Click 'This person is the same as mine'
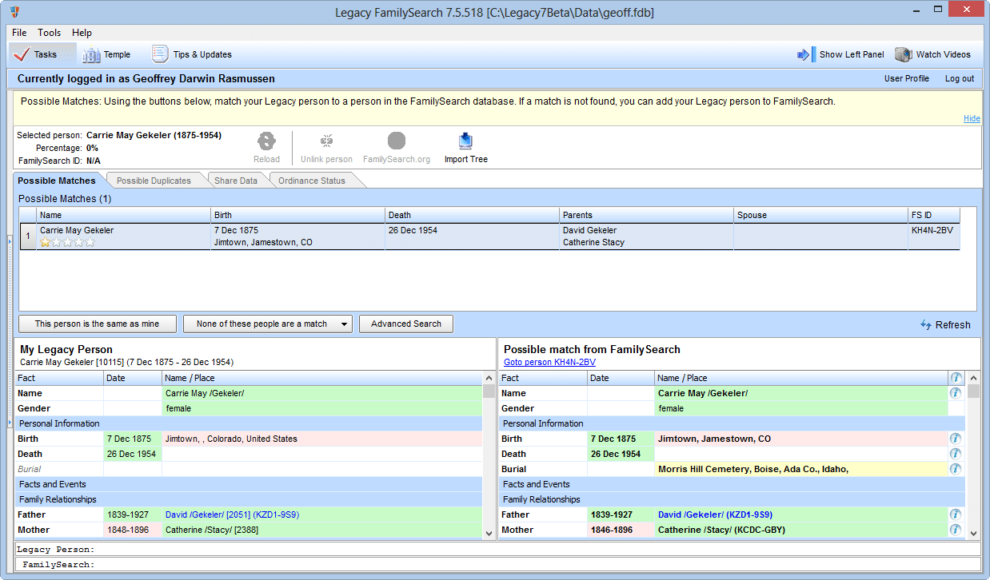 [x=97, y=324]
